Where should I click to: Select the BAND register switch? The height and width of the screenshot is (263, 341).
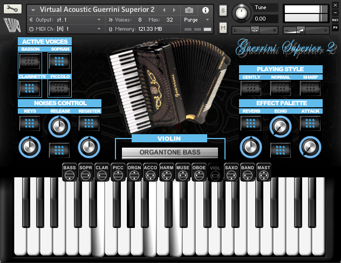click(248, 172)
